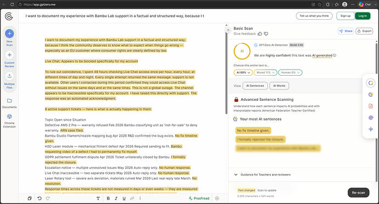Click the copy text icon in the editor toolbar
The height and width of the screenshot is (204, 379).
click(x=30, y=198)
